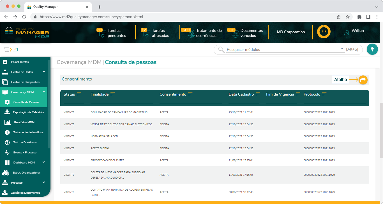Expand the Gestão de Dados menu
The height and width of the screenshot is (204, 383).
(x=43, y=72)
